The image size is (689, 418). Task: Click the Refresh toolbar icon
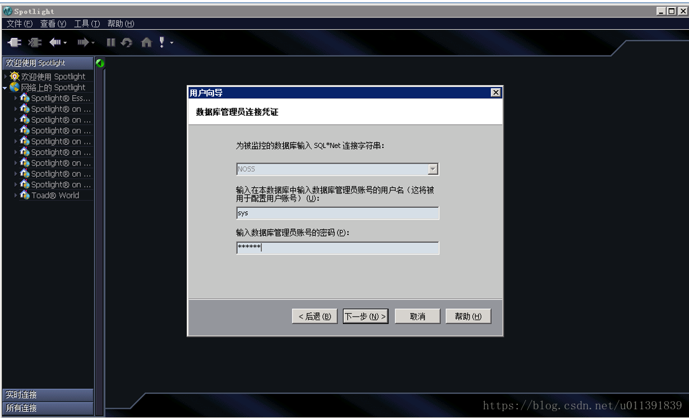(x=126, y=42)
